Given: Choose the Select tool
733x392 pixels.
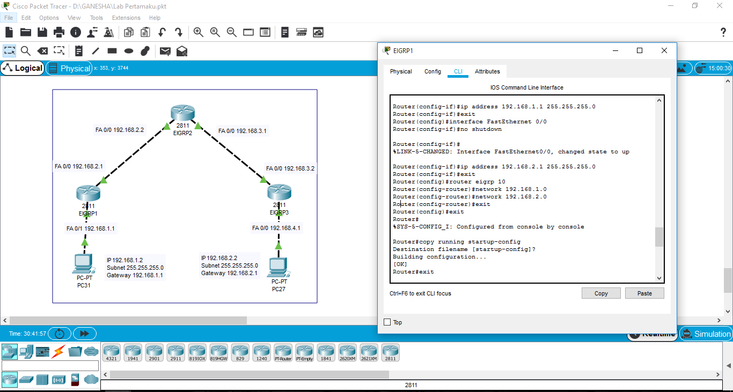Looking at the screenshot, I should point(10,51).
